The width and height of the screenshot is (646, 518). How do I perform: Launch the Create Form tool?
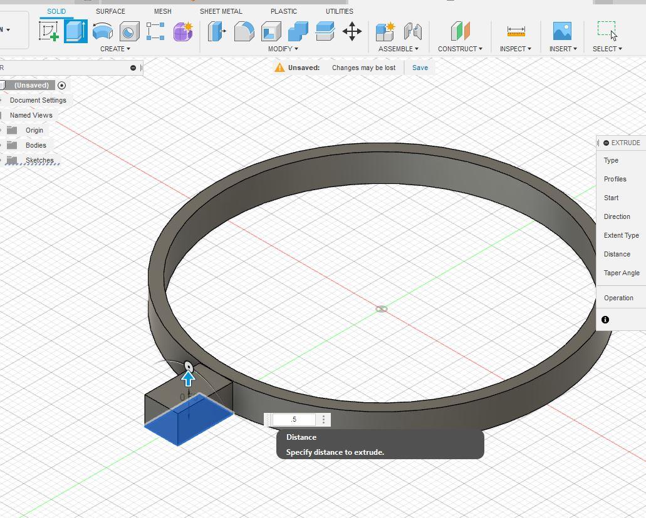183,31
